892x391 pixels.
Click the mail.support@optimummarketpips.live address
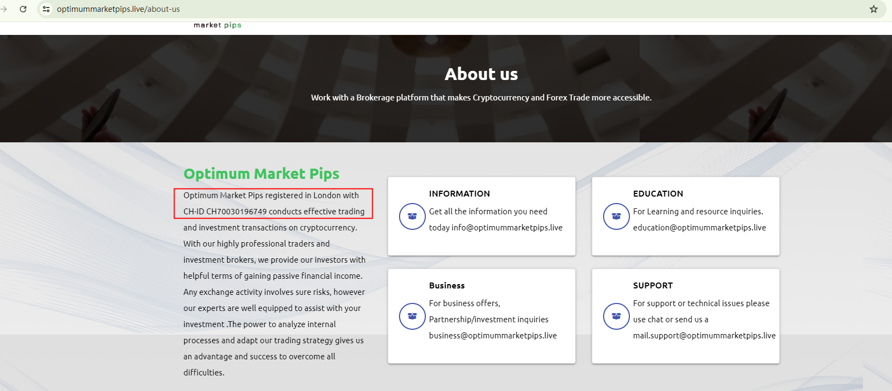click(x=704, y=336)
